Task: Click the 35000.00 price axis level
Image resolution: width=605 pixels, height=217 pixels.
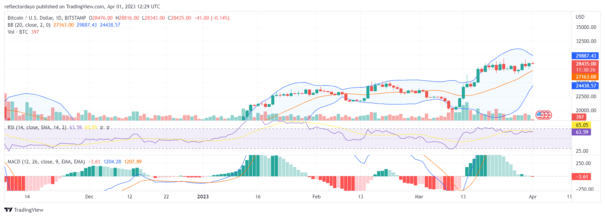Action: click(x=586, y=27)
